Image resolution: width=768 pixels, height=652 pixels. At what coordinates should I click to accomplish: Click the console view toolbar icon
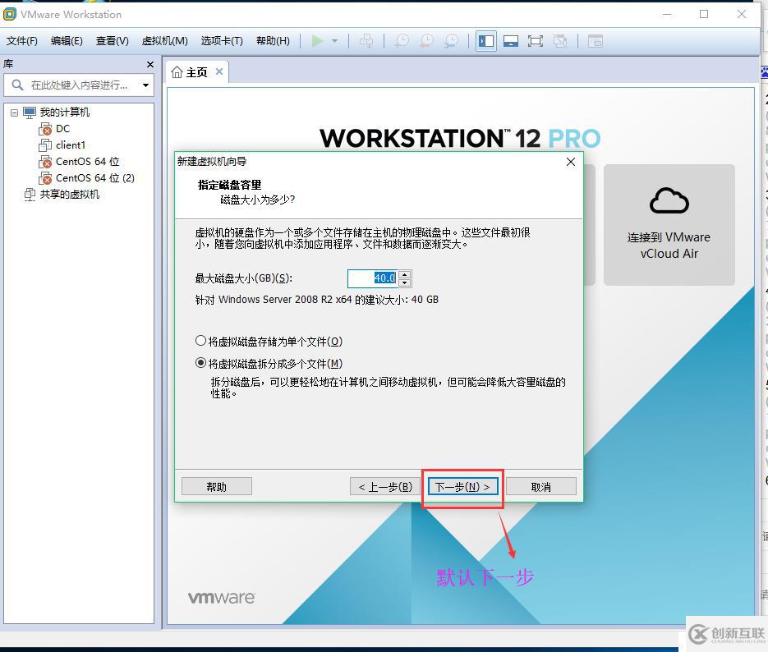596,41
